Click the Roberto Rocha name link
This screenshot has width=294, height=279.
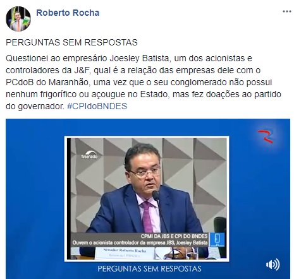68,13
